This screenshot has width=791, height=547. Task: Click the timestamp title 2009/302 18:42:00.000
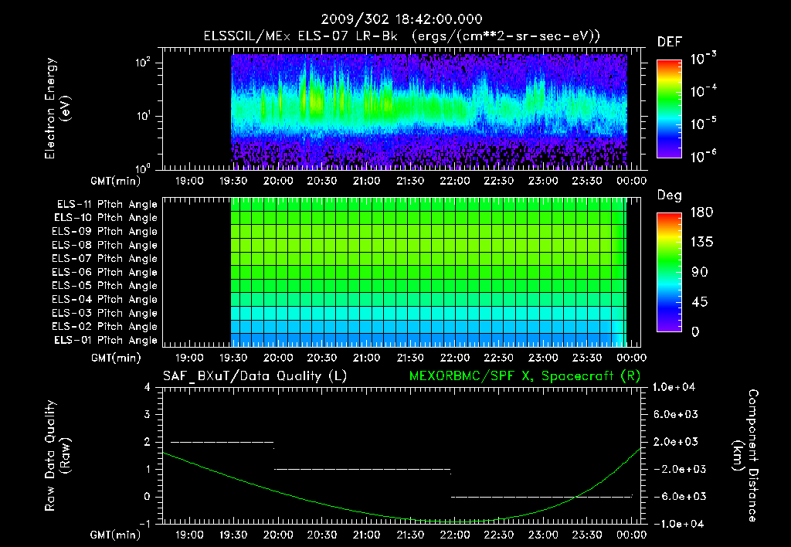pos(402,19)
